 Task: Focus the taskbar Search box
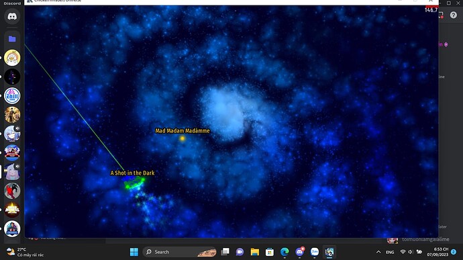tap(179, 252)
